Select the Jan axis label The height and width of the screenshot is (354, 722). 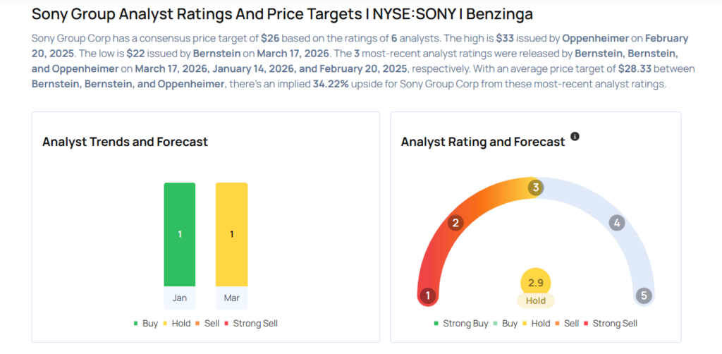coord(180,298)
